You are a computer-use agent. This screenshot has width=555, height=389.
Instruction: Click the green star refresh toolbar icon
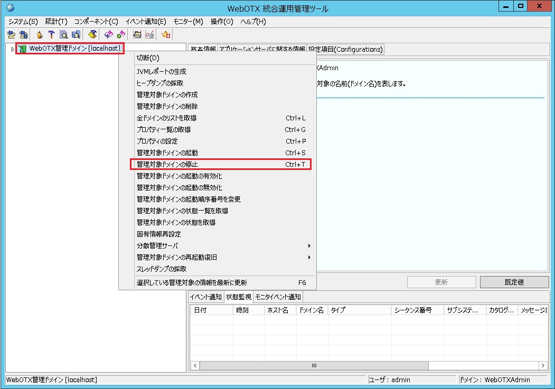120,34
